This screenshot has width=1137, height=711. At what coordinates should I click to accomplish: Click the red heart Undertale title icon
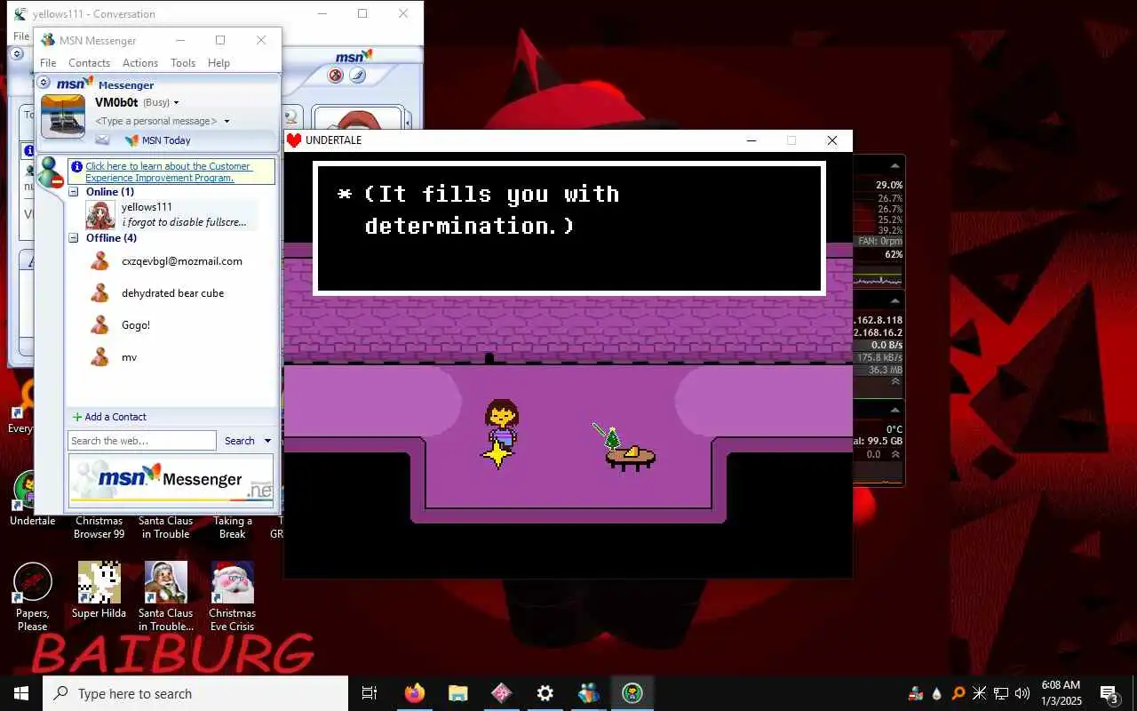[x=294, y=140]
